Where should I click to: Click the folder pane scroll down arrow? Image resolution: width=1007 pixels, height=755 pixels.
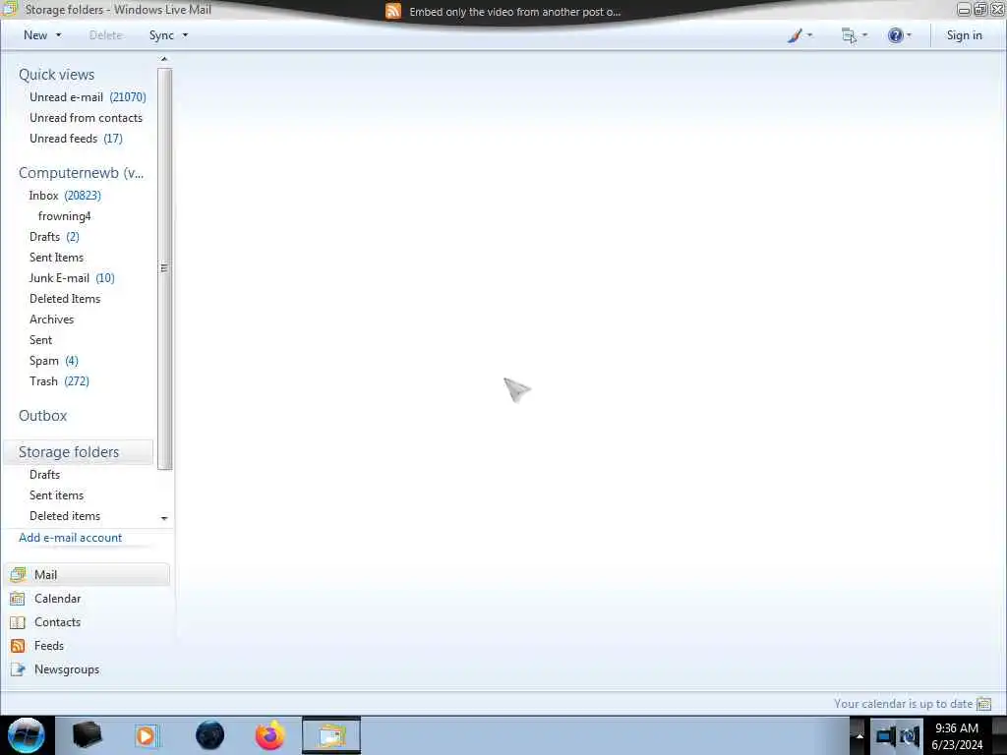click(164, 518)
